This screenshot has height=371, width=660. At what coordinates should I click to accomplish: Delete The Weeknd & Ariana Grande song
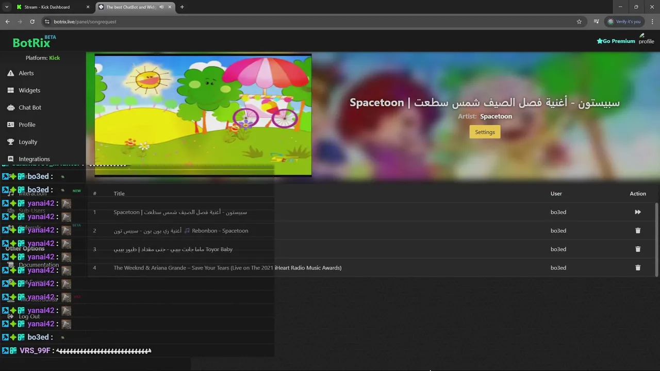[x=638, y=268]
